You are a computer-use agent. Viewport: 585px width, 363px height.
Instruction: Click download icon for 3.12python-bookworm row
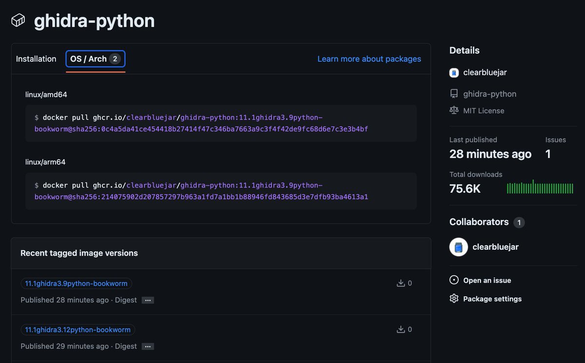click(401, 329)
